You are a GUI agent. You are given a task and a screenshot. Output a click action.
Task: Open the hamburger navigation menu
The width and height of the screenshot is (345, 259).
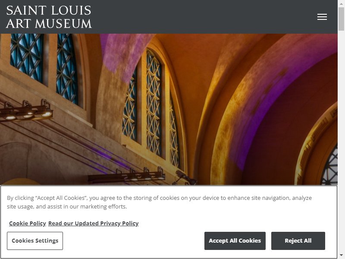pos(322,17)
